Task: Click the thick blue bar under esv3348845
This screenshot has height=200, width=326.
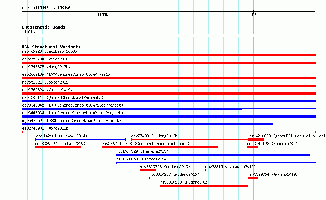Action: tap(132, 109)
